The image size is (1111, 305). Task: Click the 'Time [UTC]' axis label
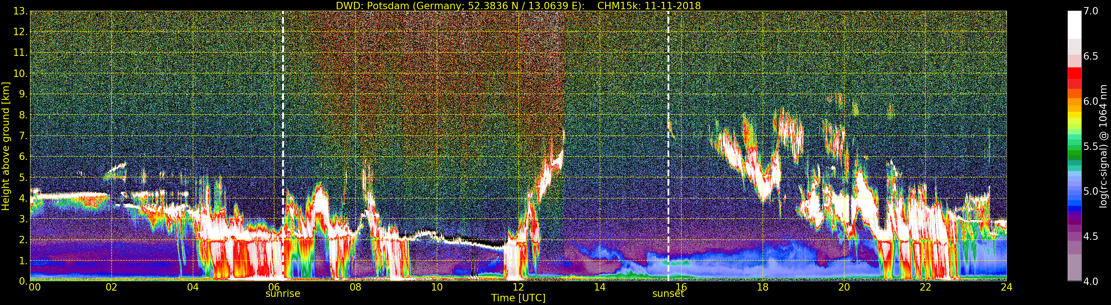point(518,298)
